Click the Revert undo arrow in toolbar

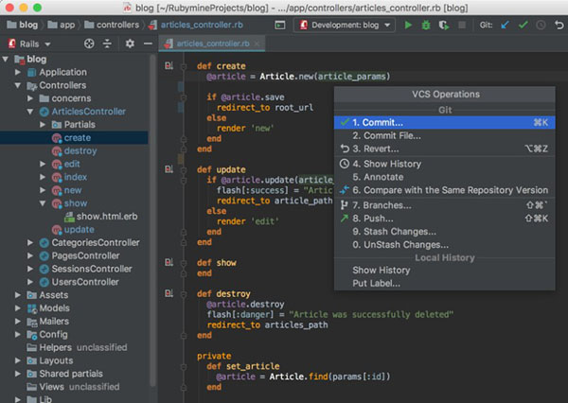click(559, 25)
